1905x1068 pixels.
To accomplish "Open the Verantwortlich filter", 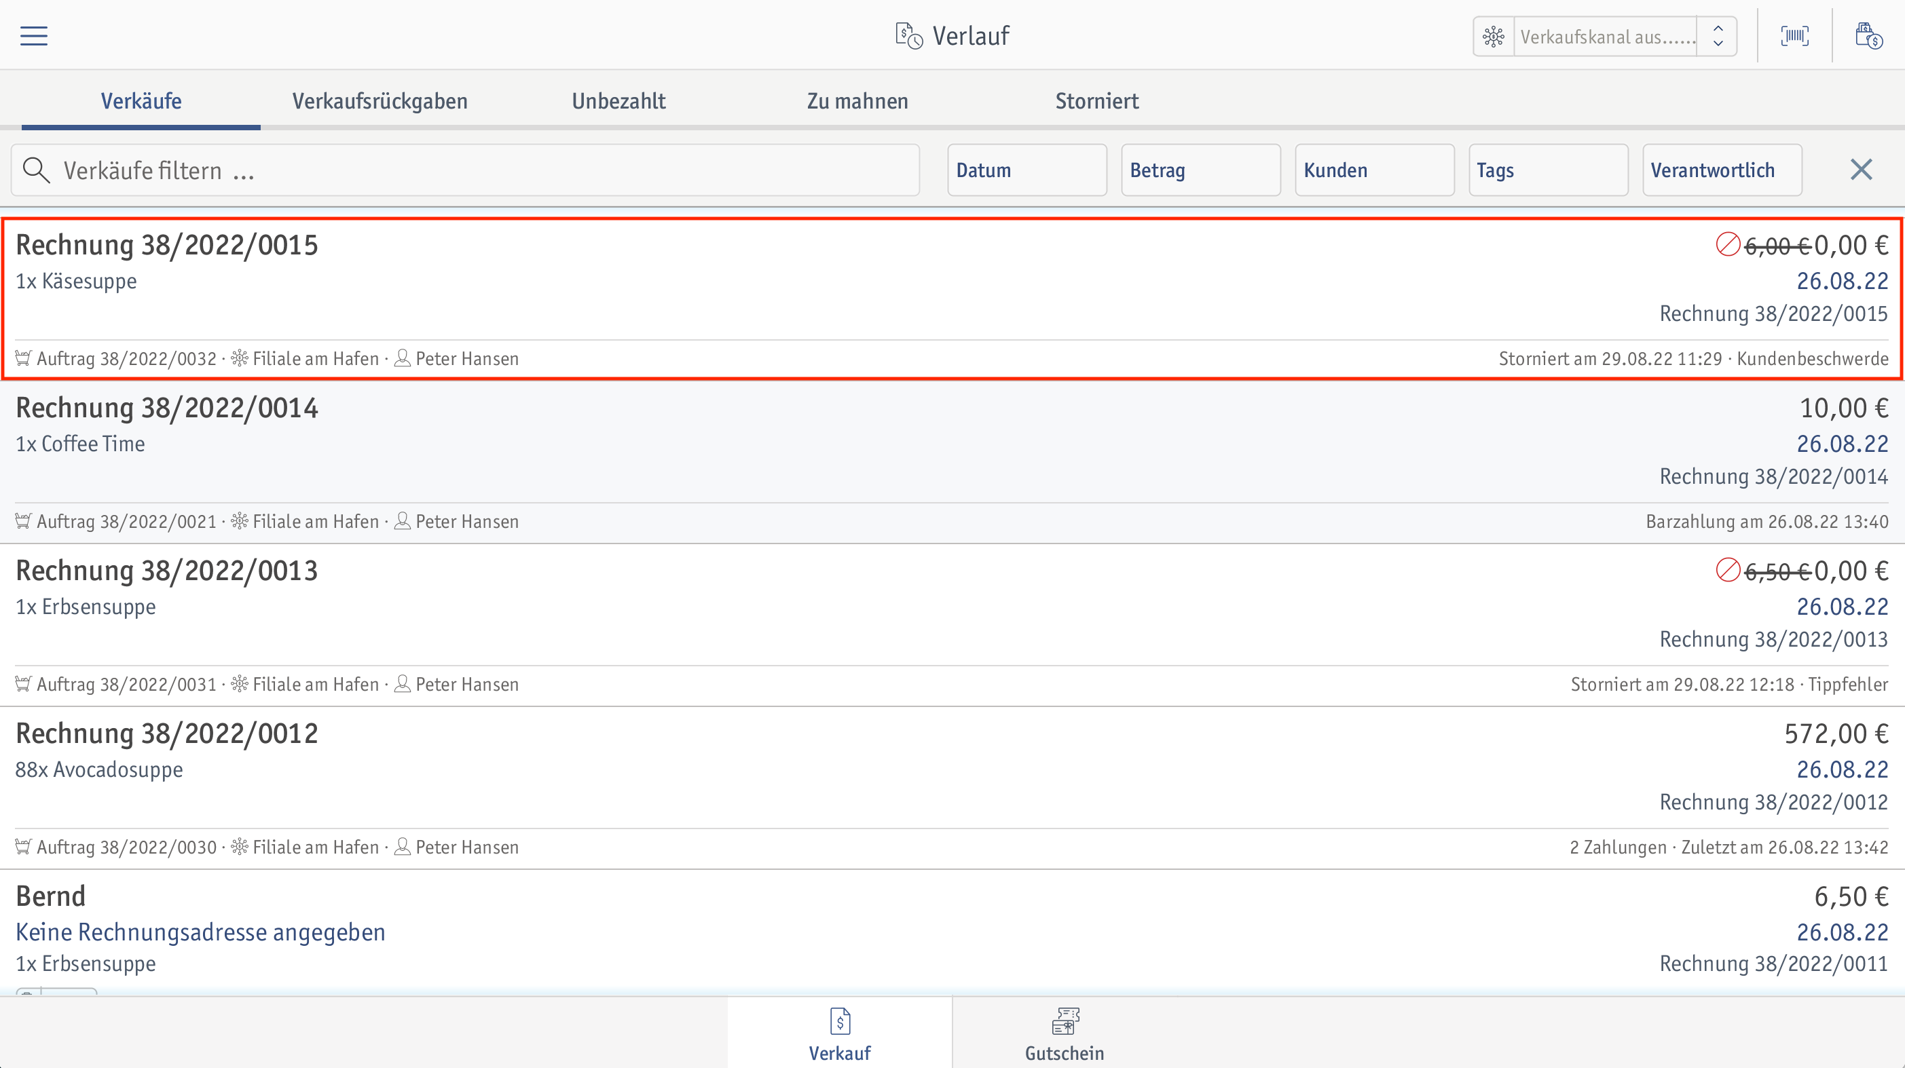I will coord(1722,170).
